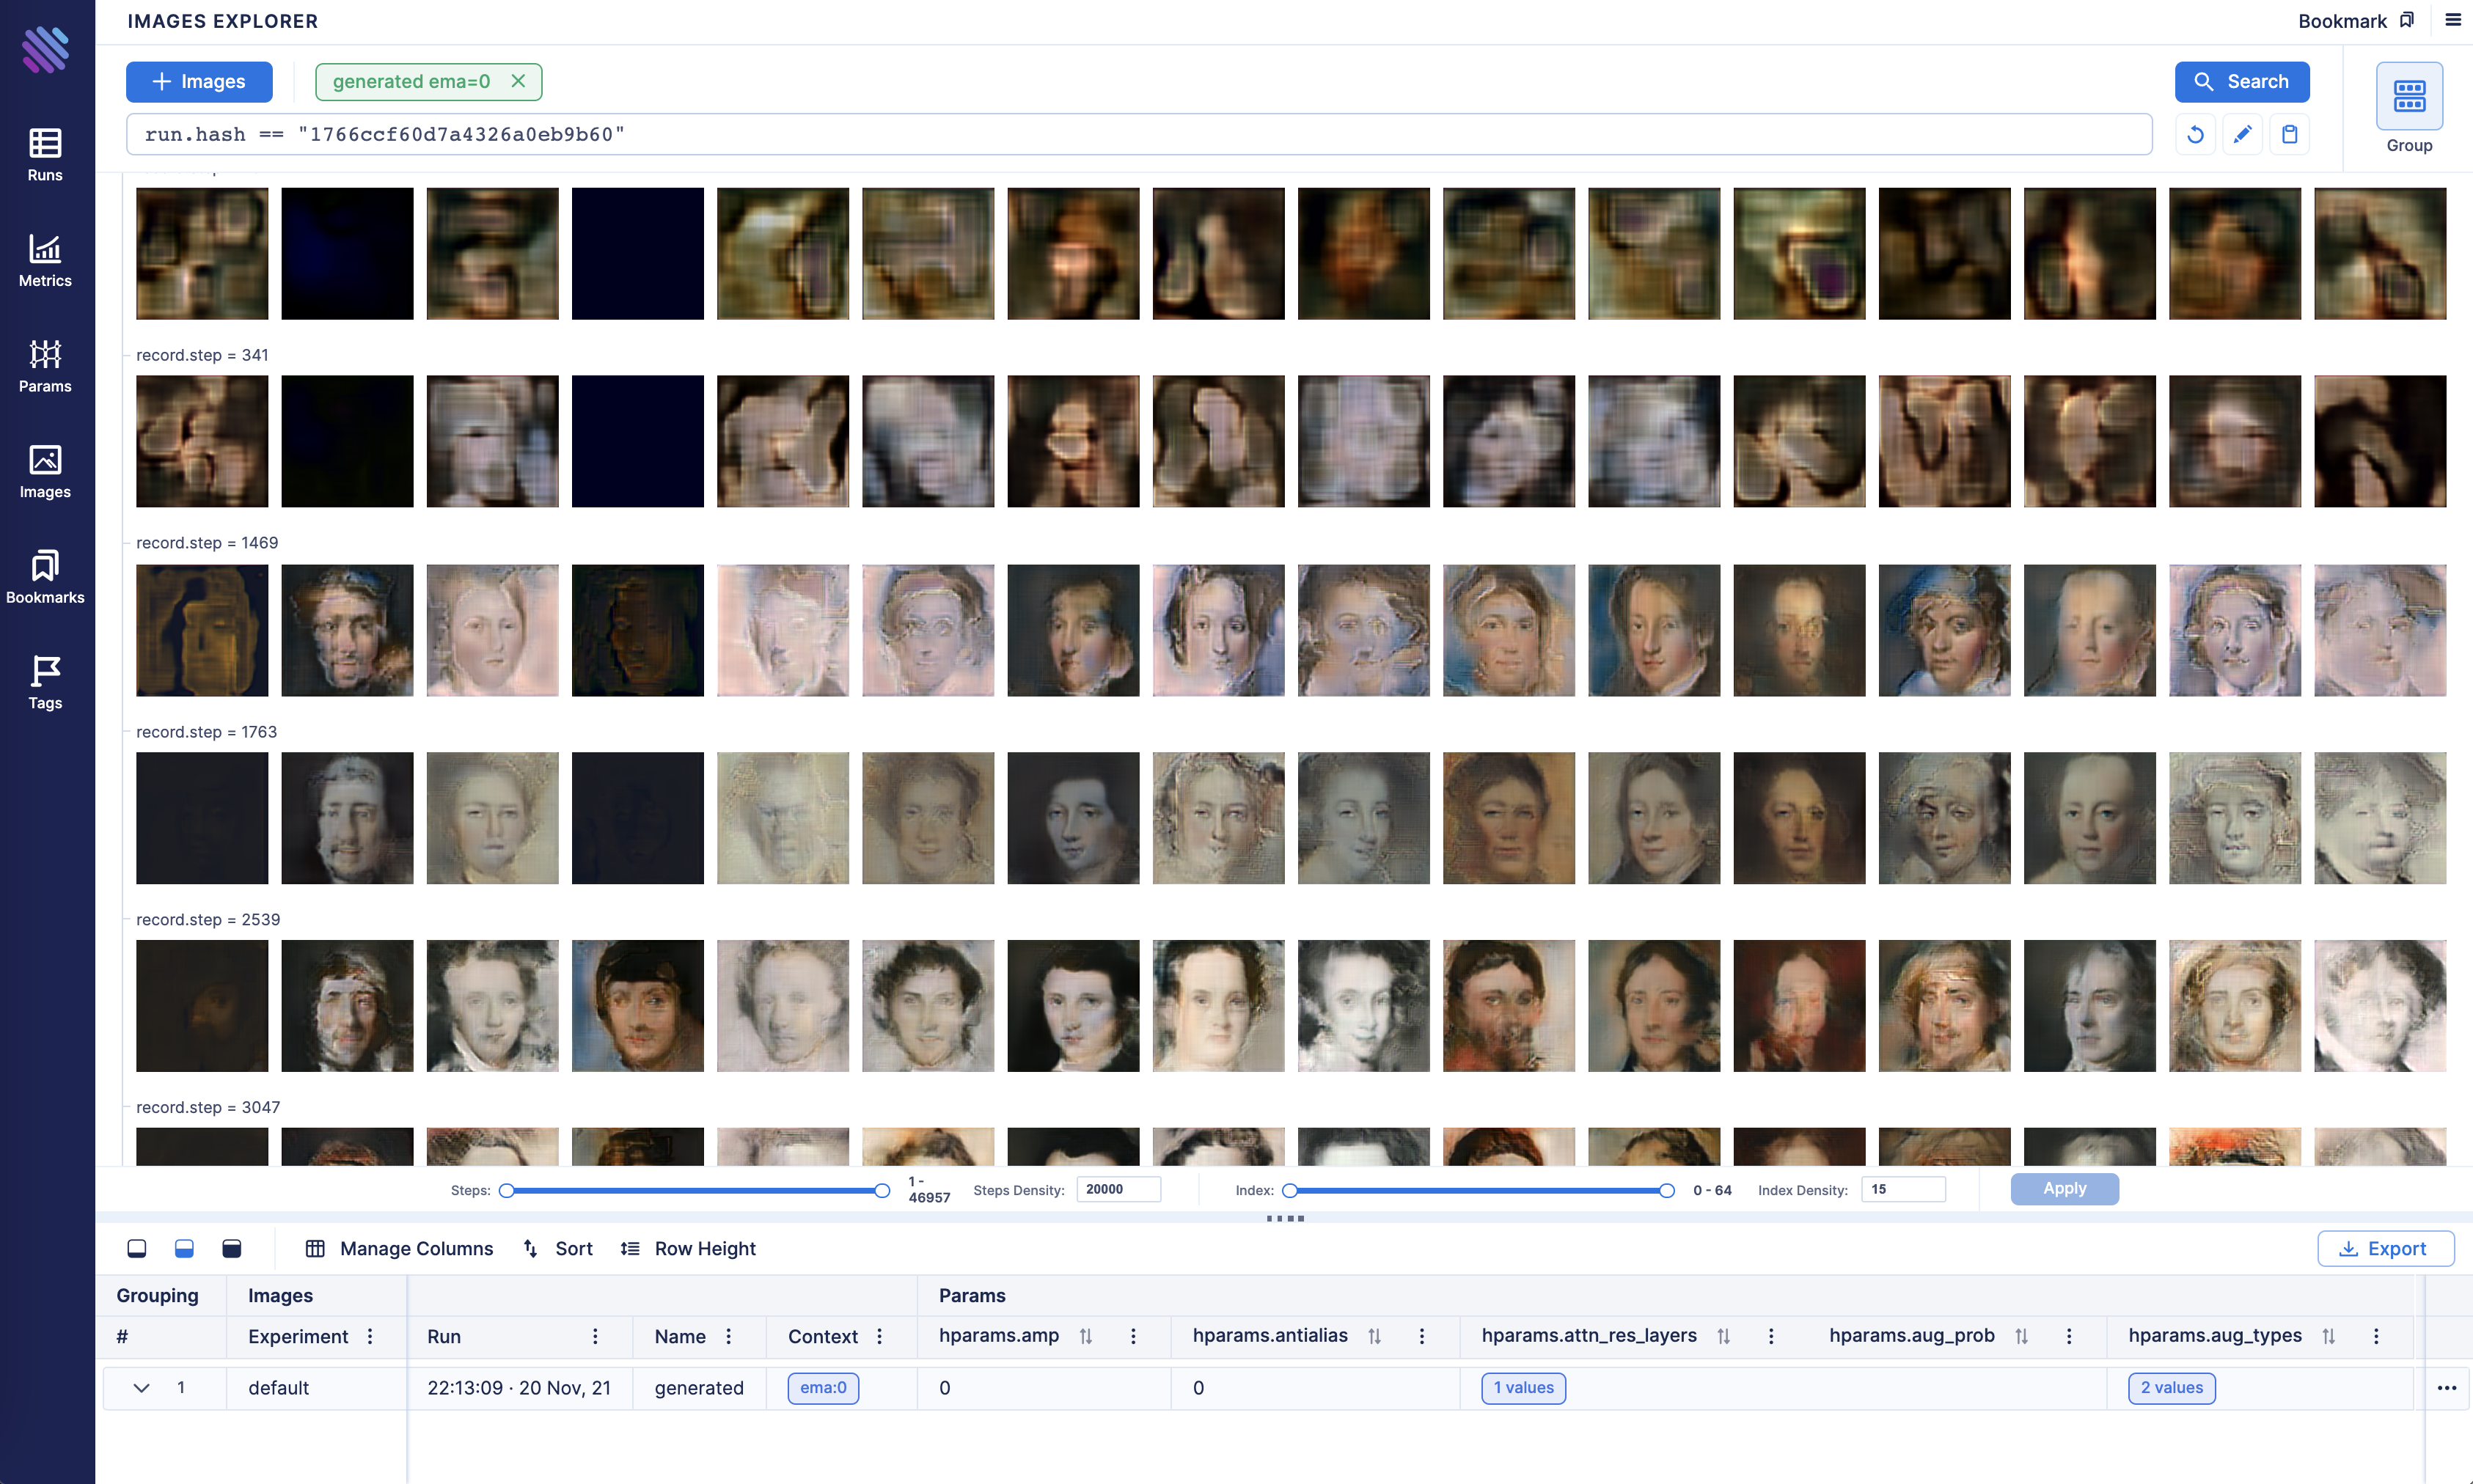The width and height of the screenshot is (2473, 1484).
Task: Sort by hparams.antialias arrows icon
Action: tap(1375, 1336)
